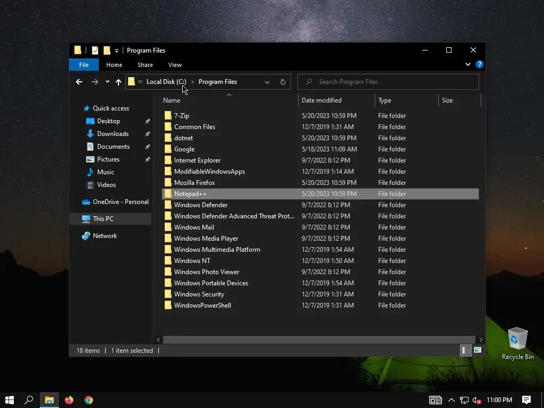Image resolution: width=544 pixels, height=408 pixels.
Task: Open the Customize Quick Access Toolbar dropdown
Action: 116,50
